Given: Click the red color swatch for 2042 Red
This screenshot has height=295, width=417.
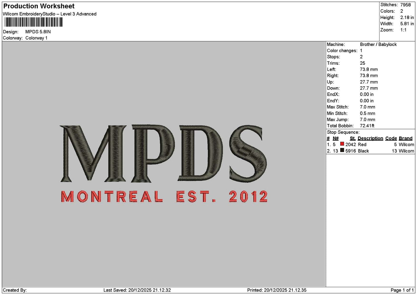Looking at the screenshot, I should [x=342, y=144].
